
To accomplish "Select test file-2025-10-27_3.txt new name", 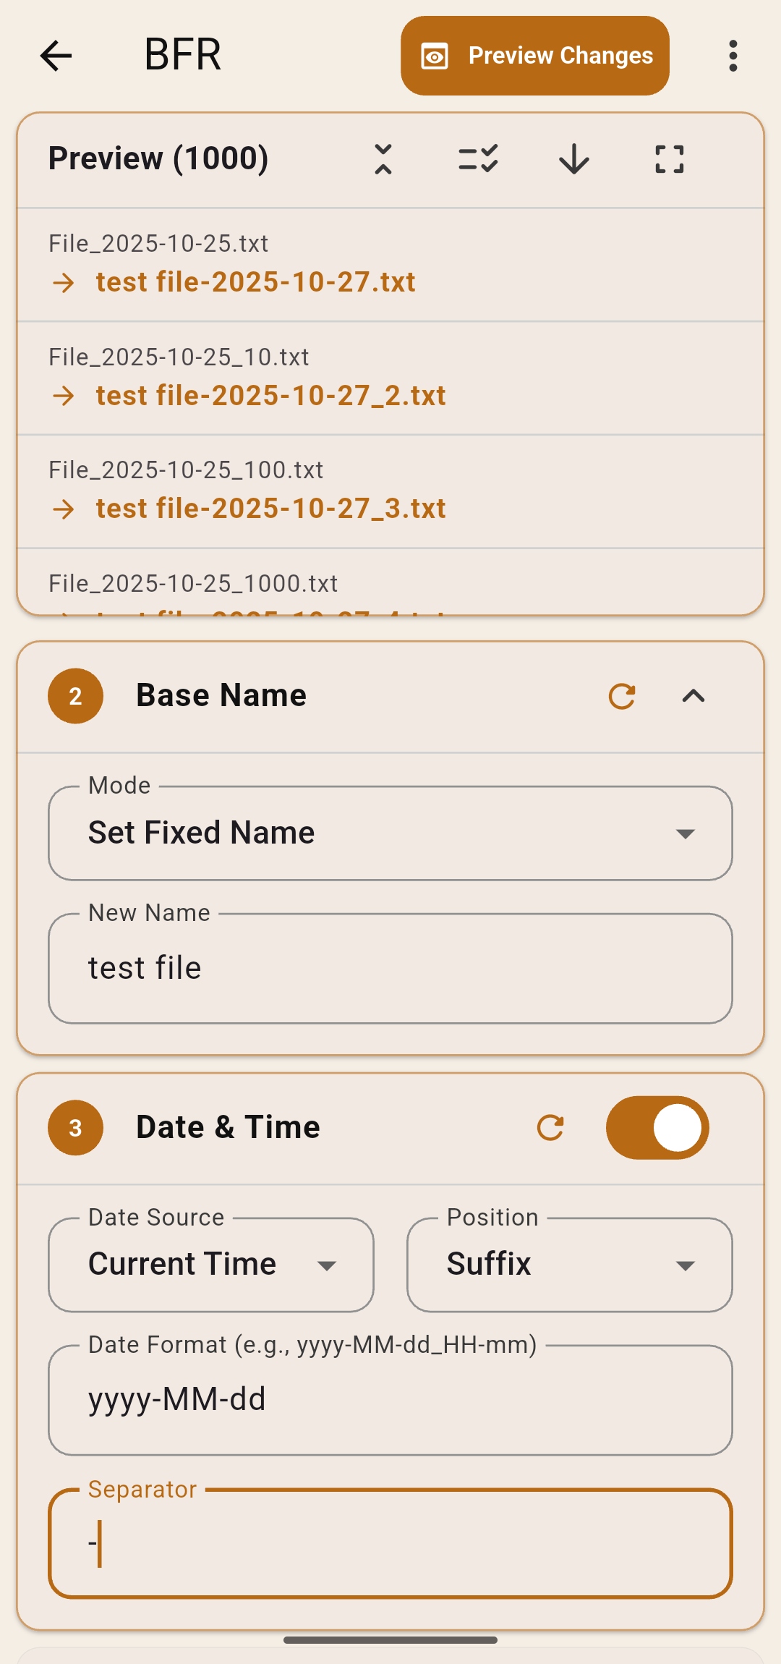I will point(271,509).
